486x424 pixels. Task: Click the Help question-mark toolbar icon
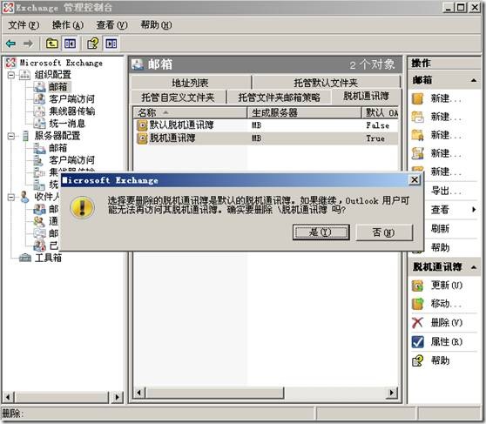point(92,44)
